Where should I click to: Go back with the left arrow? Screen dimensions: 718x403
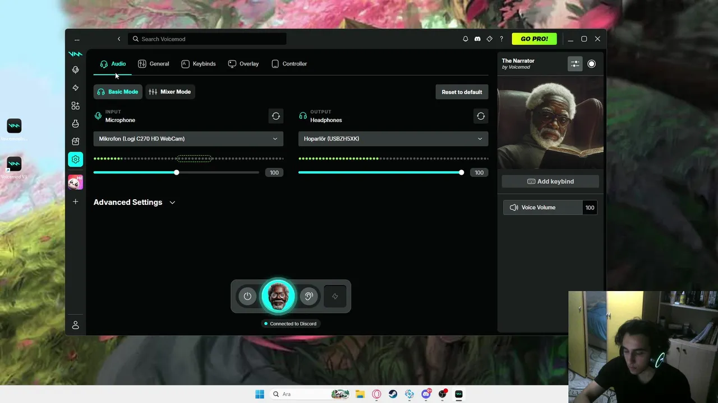pyautogui.click(x=119, y=39)
